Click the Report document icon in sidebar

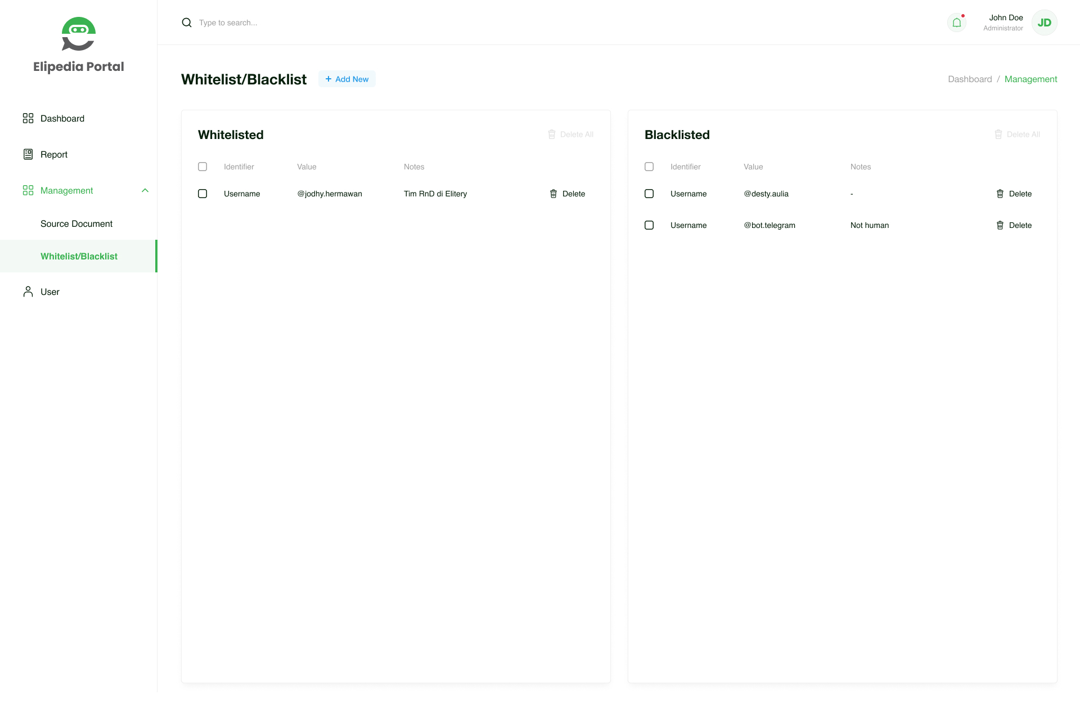point(28,154)
